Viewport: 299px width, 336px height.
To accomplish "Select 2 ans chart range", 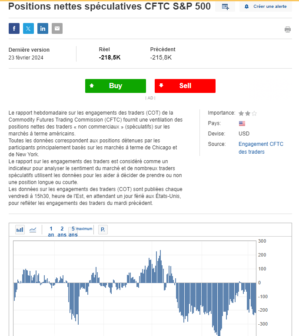I will tap(62, 232).
